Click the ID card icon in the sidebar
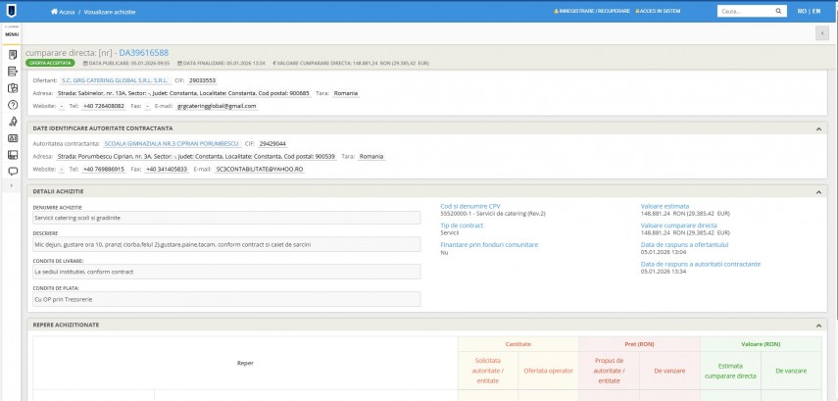The image size is (838, 401). coord(13,137)
